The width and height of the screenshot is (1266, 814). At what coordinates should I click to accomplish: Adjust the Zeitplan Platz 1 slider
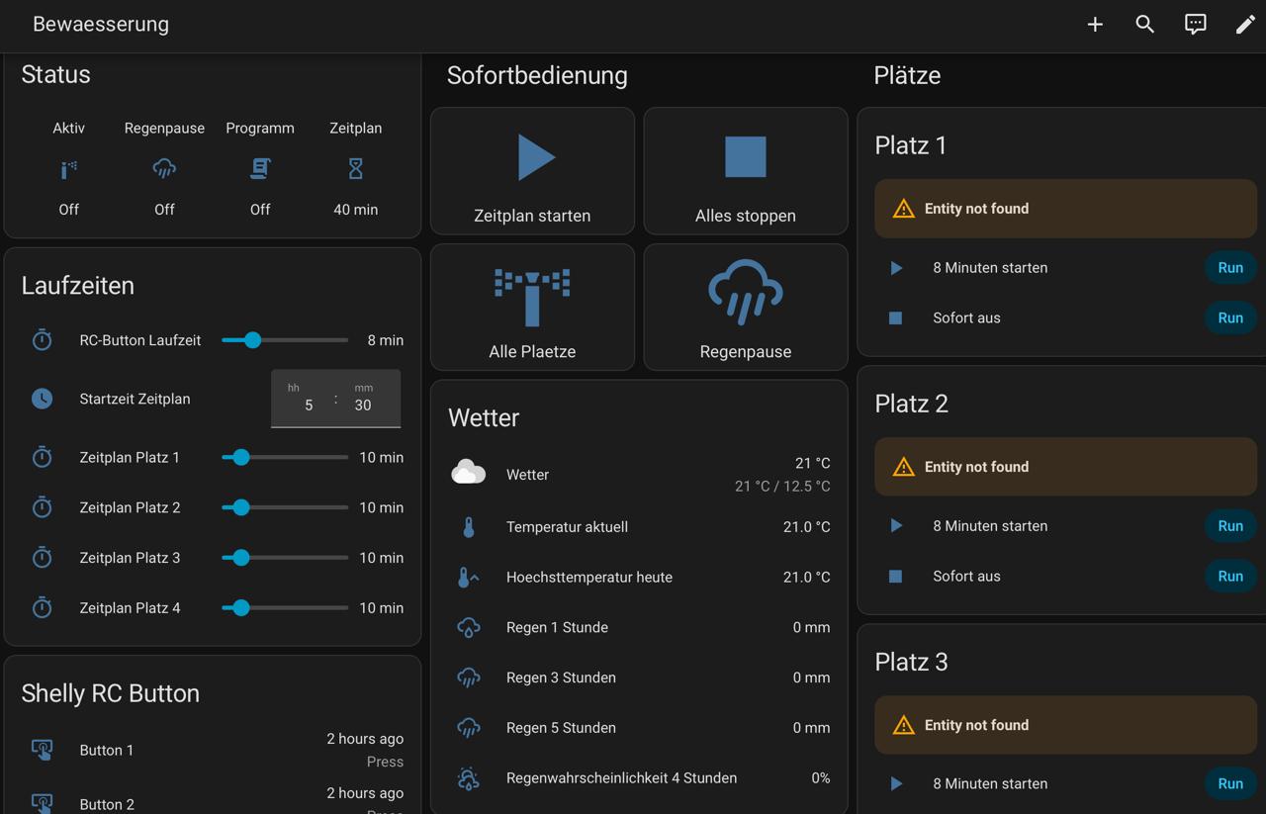click(285, 457)
